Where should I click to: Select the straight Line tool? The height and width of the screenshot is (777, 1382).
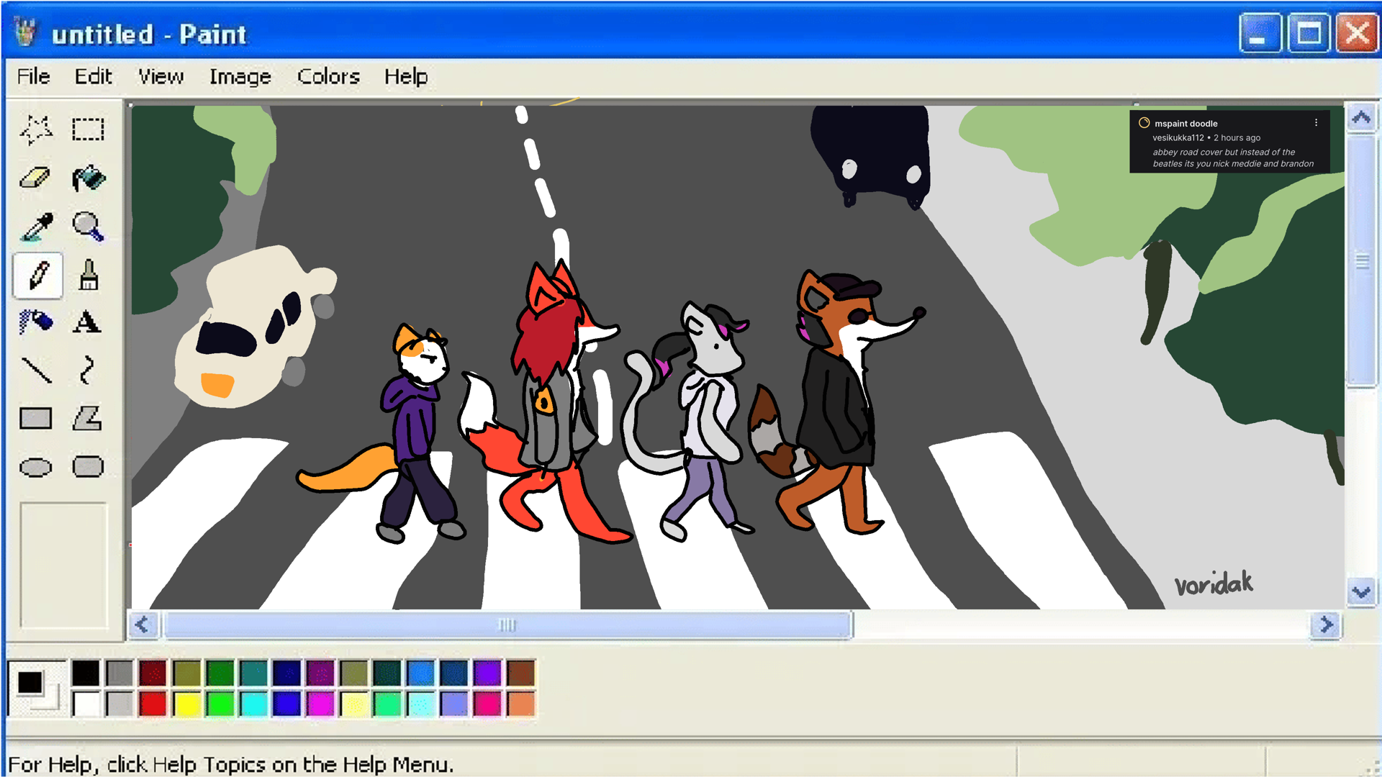(36, 370)
